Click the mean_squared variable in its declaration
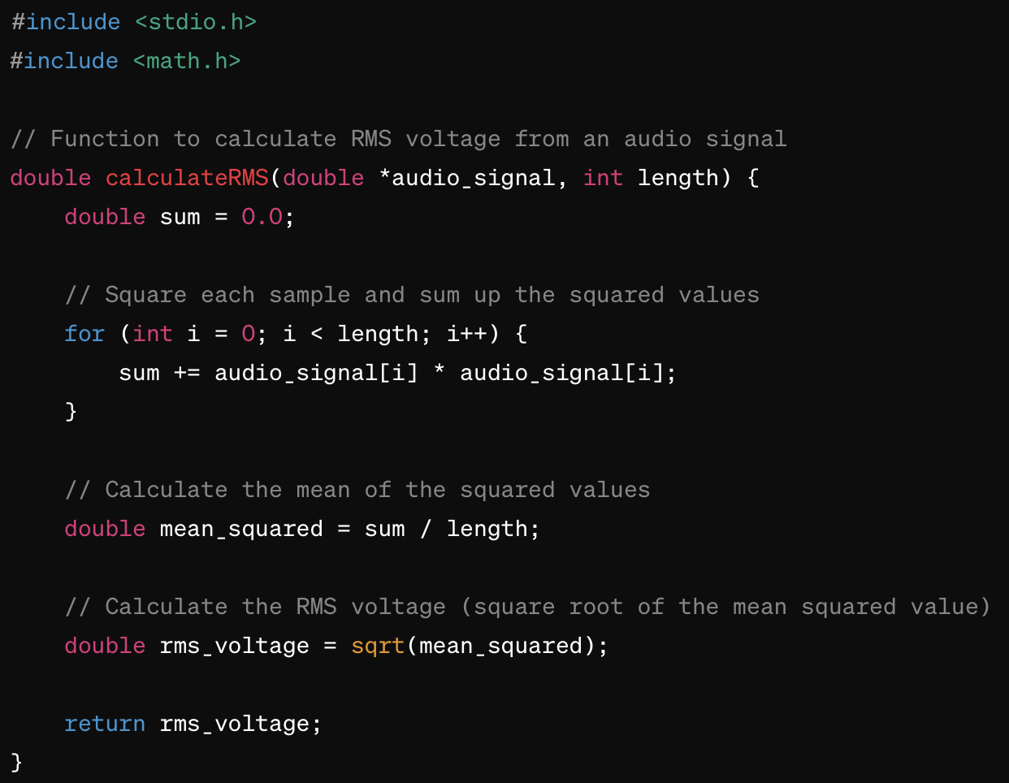1009x783 pixels. click(x=241, y=529)
